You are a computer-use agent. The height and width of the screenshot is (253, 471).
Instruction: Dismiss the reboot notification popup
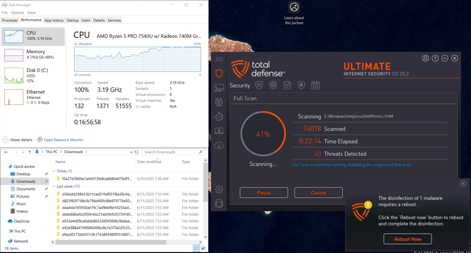point(463,183)
